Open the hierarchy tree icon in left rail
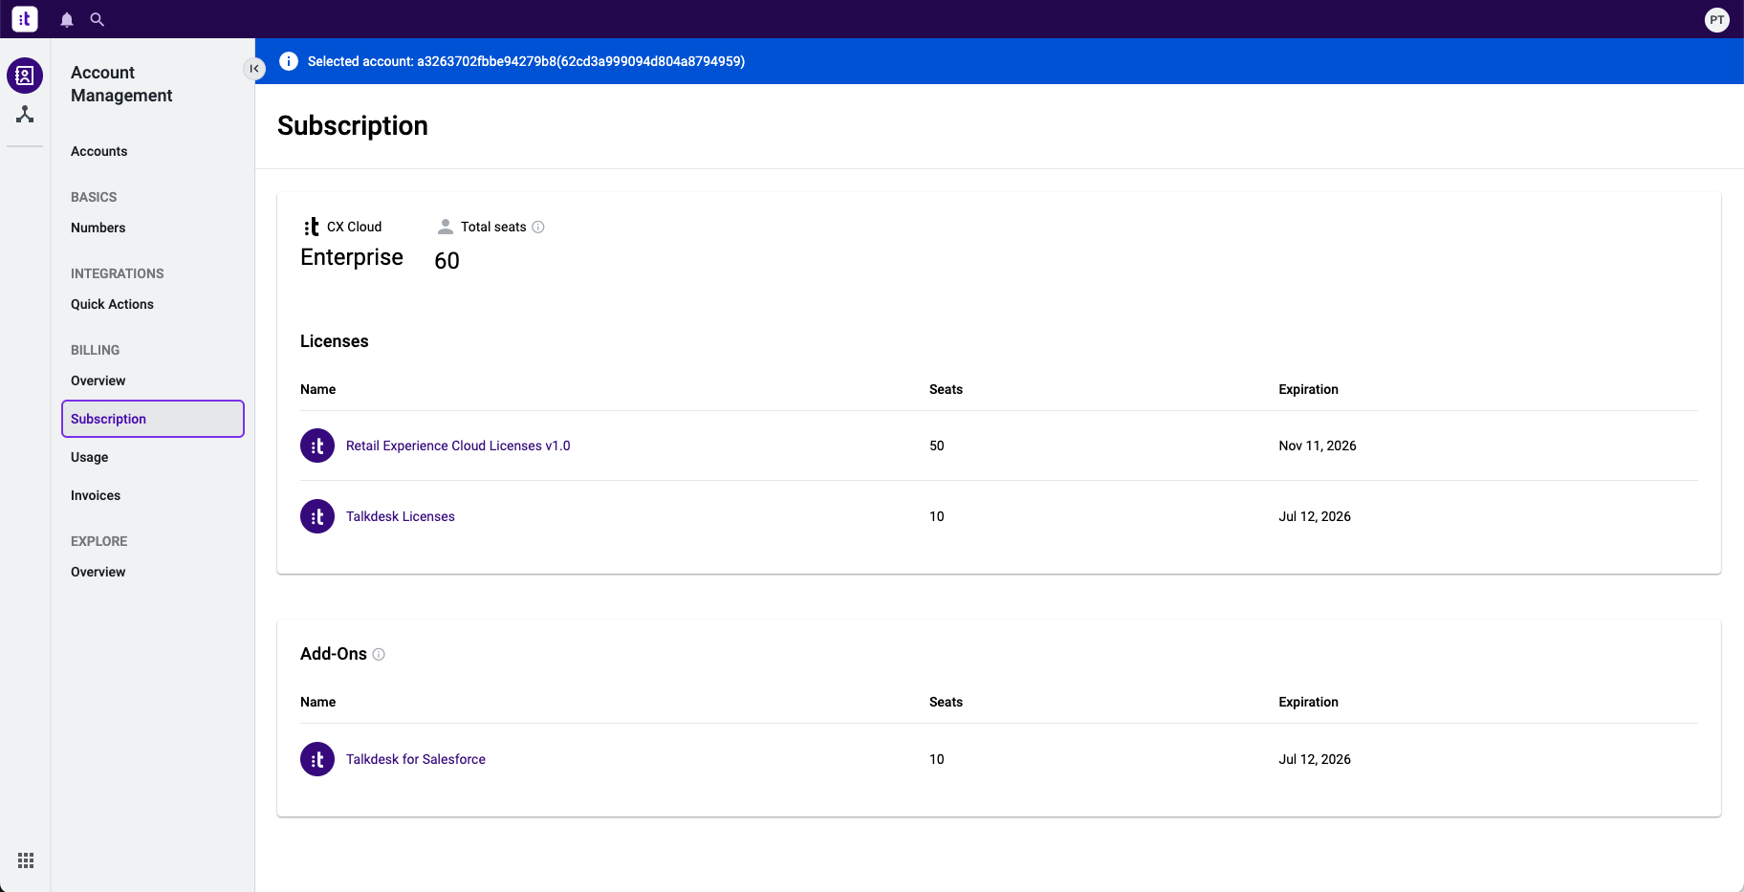This screenshot has height=892, width=1744. [x=25, y=115]
